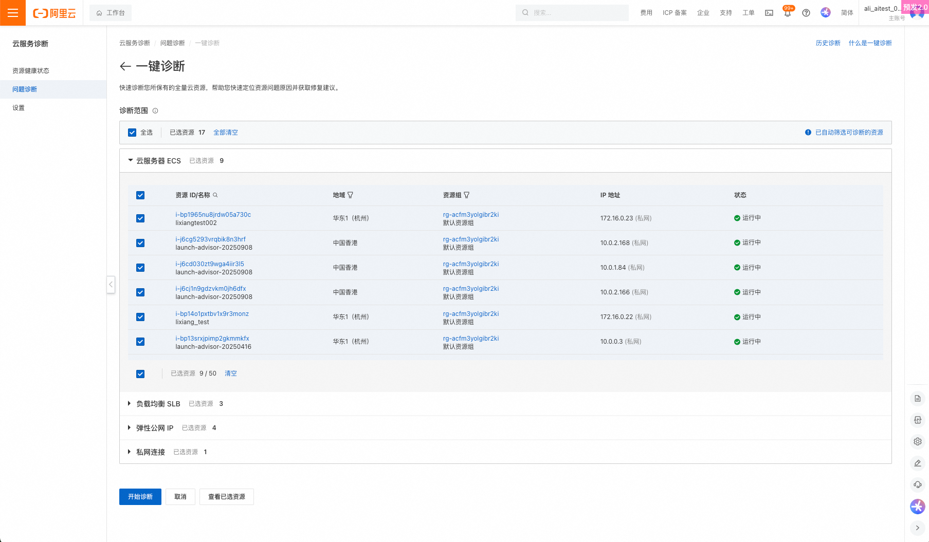Click 运行中 status in 10.0.0.3 row
Image resolution: width=929 pixels, height=542 pixels.
pos(748,342)
